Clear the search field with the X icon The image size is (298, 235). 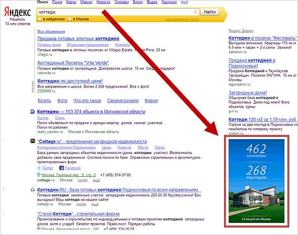(x=195, y=12)
